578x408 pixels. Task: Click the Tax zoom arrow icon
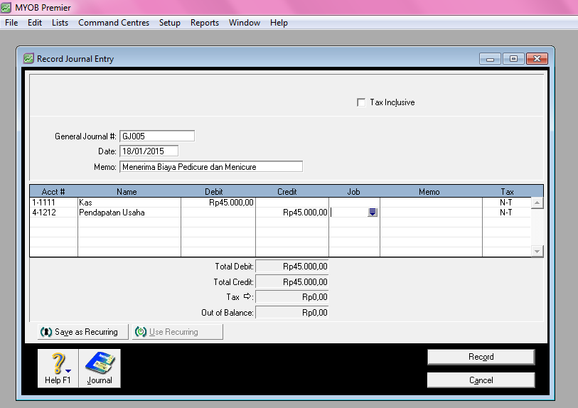coord(247,296)
